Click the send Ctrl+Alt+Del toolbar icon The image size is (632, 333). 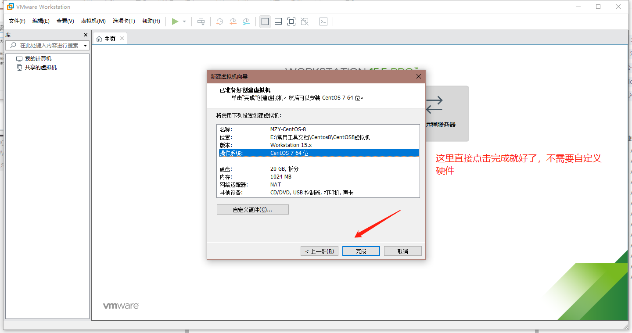(x=201, y=21)
